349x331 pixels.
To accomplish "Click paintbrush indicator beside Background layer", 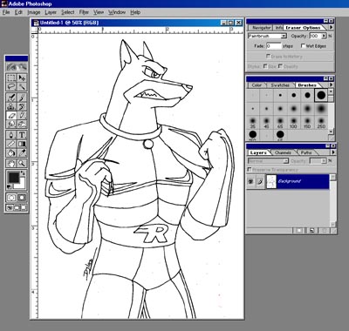I will click(x=260, y=182).
